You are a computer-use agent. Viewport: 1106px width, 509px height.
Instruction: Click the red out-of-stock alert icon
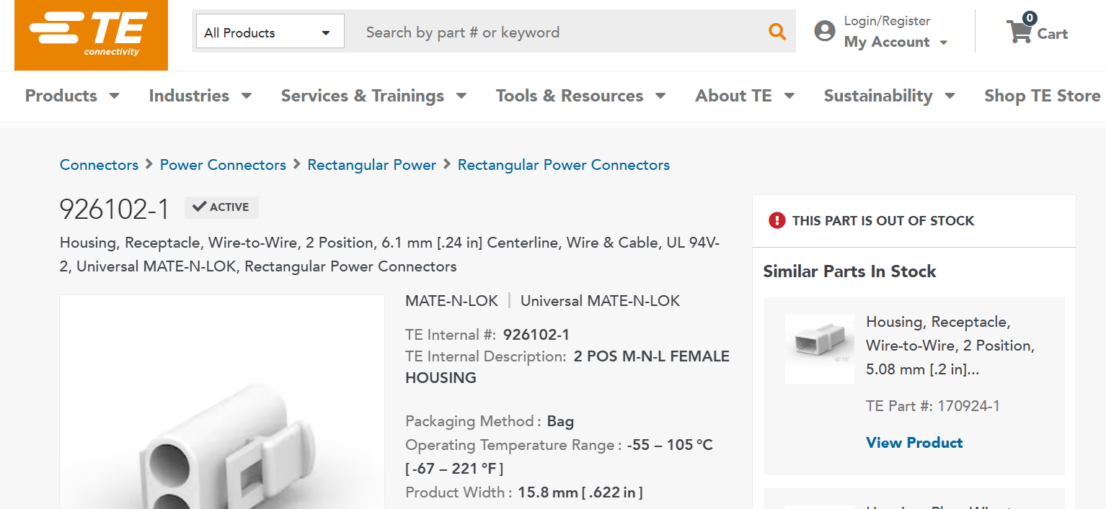coord(777,220)
